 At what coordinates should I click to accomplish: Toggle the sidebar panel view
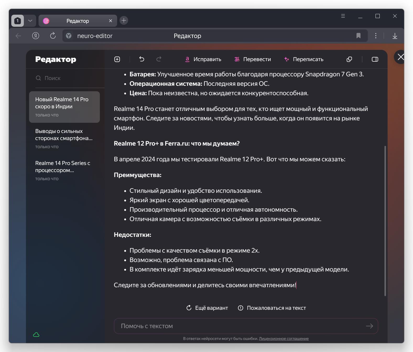(x=375, y=59)
